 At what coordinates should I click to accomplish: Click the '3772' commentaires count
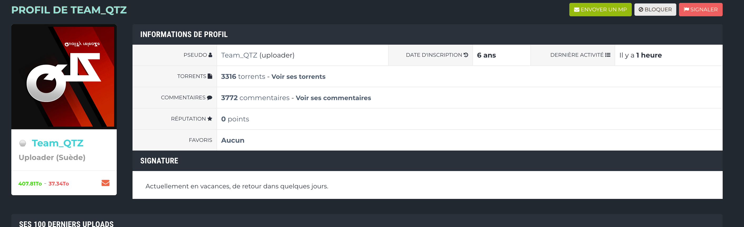click(229, 98)
